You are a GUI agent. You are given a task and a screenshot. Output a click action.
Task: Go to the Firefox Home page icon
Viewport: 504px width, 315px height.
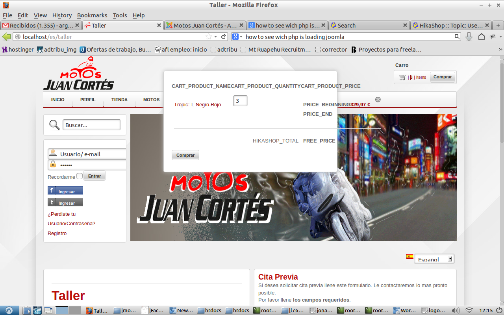click(x=481, y=37)
